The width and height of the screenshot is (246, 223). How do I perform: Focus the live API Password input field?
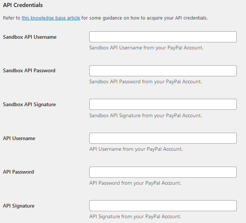pos(163,172)
